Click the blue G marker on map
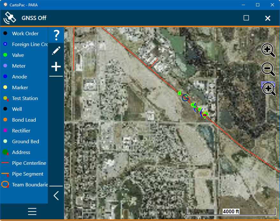This screenshot has width=280, height=221. [185, 98]
